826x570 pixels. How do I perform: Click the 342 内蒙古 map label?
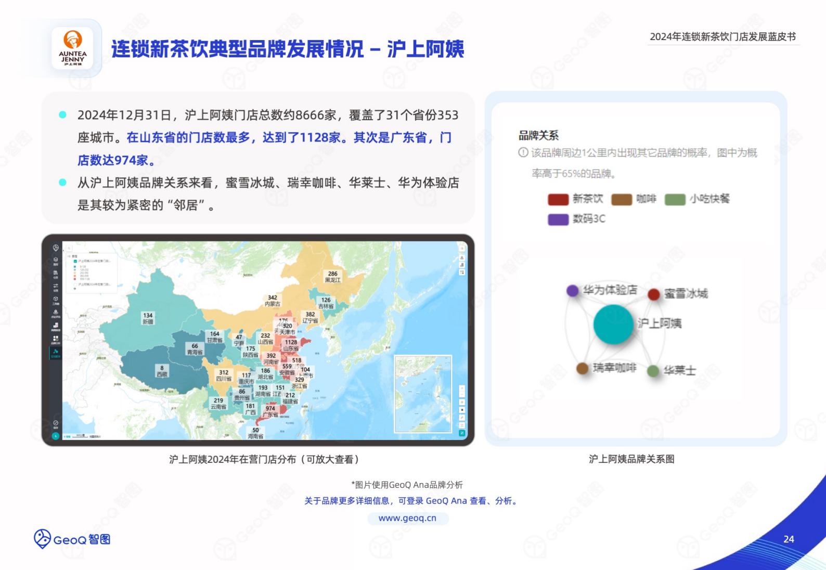273,301
